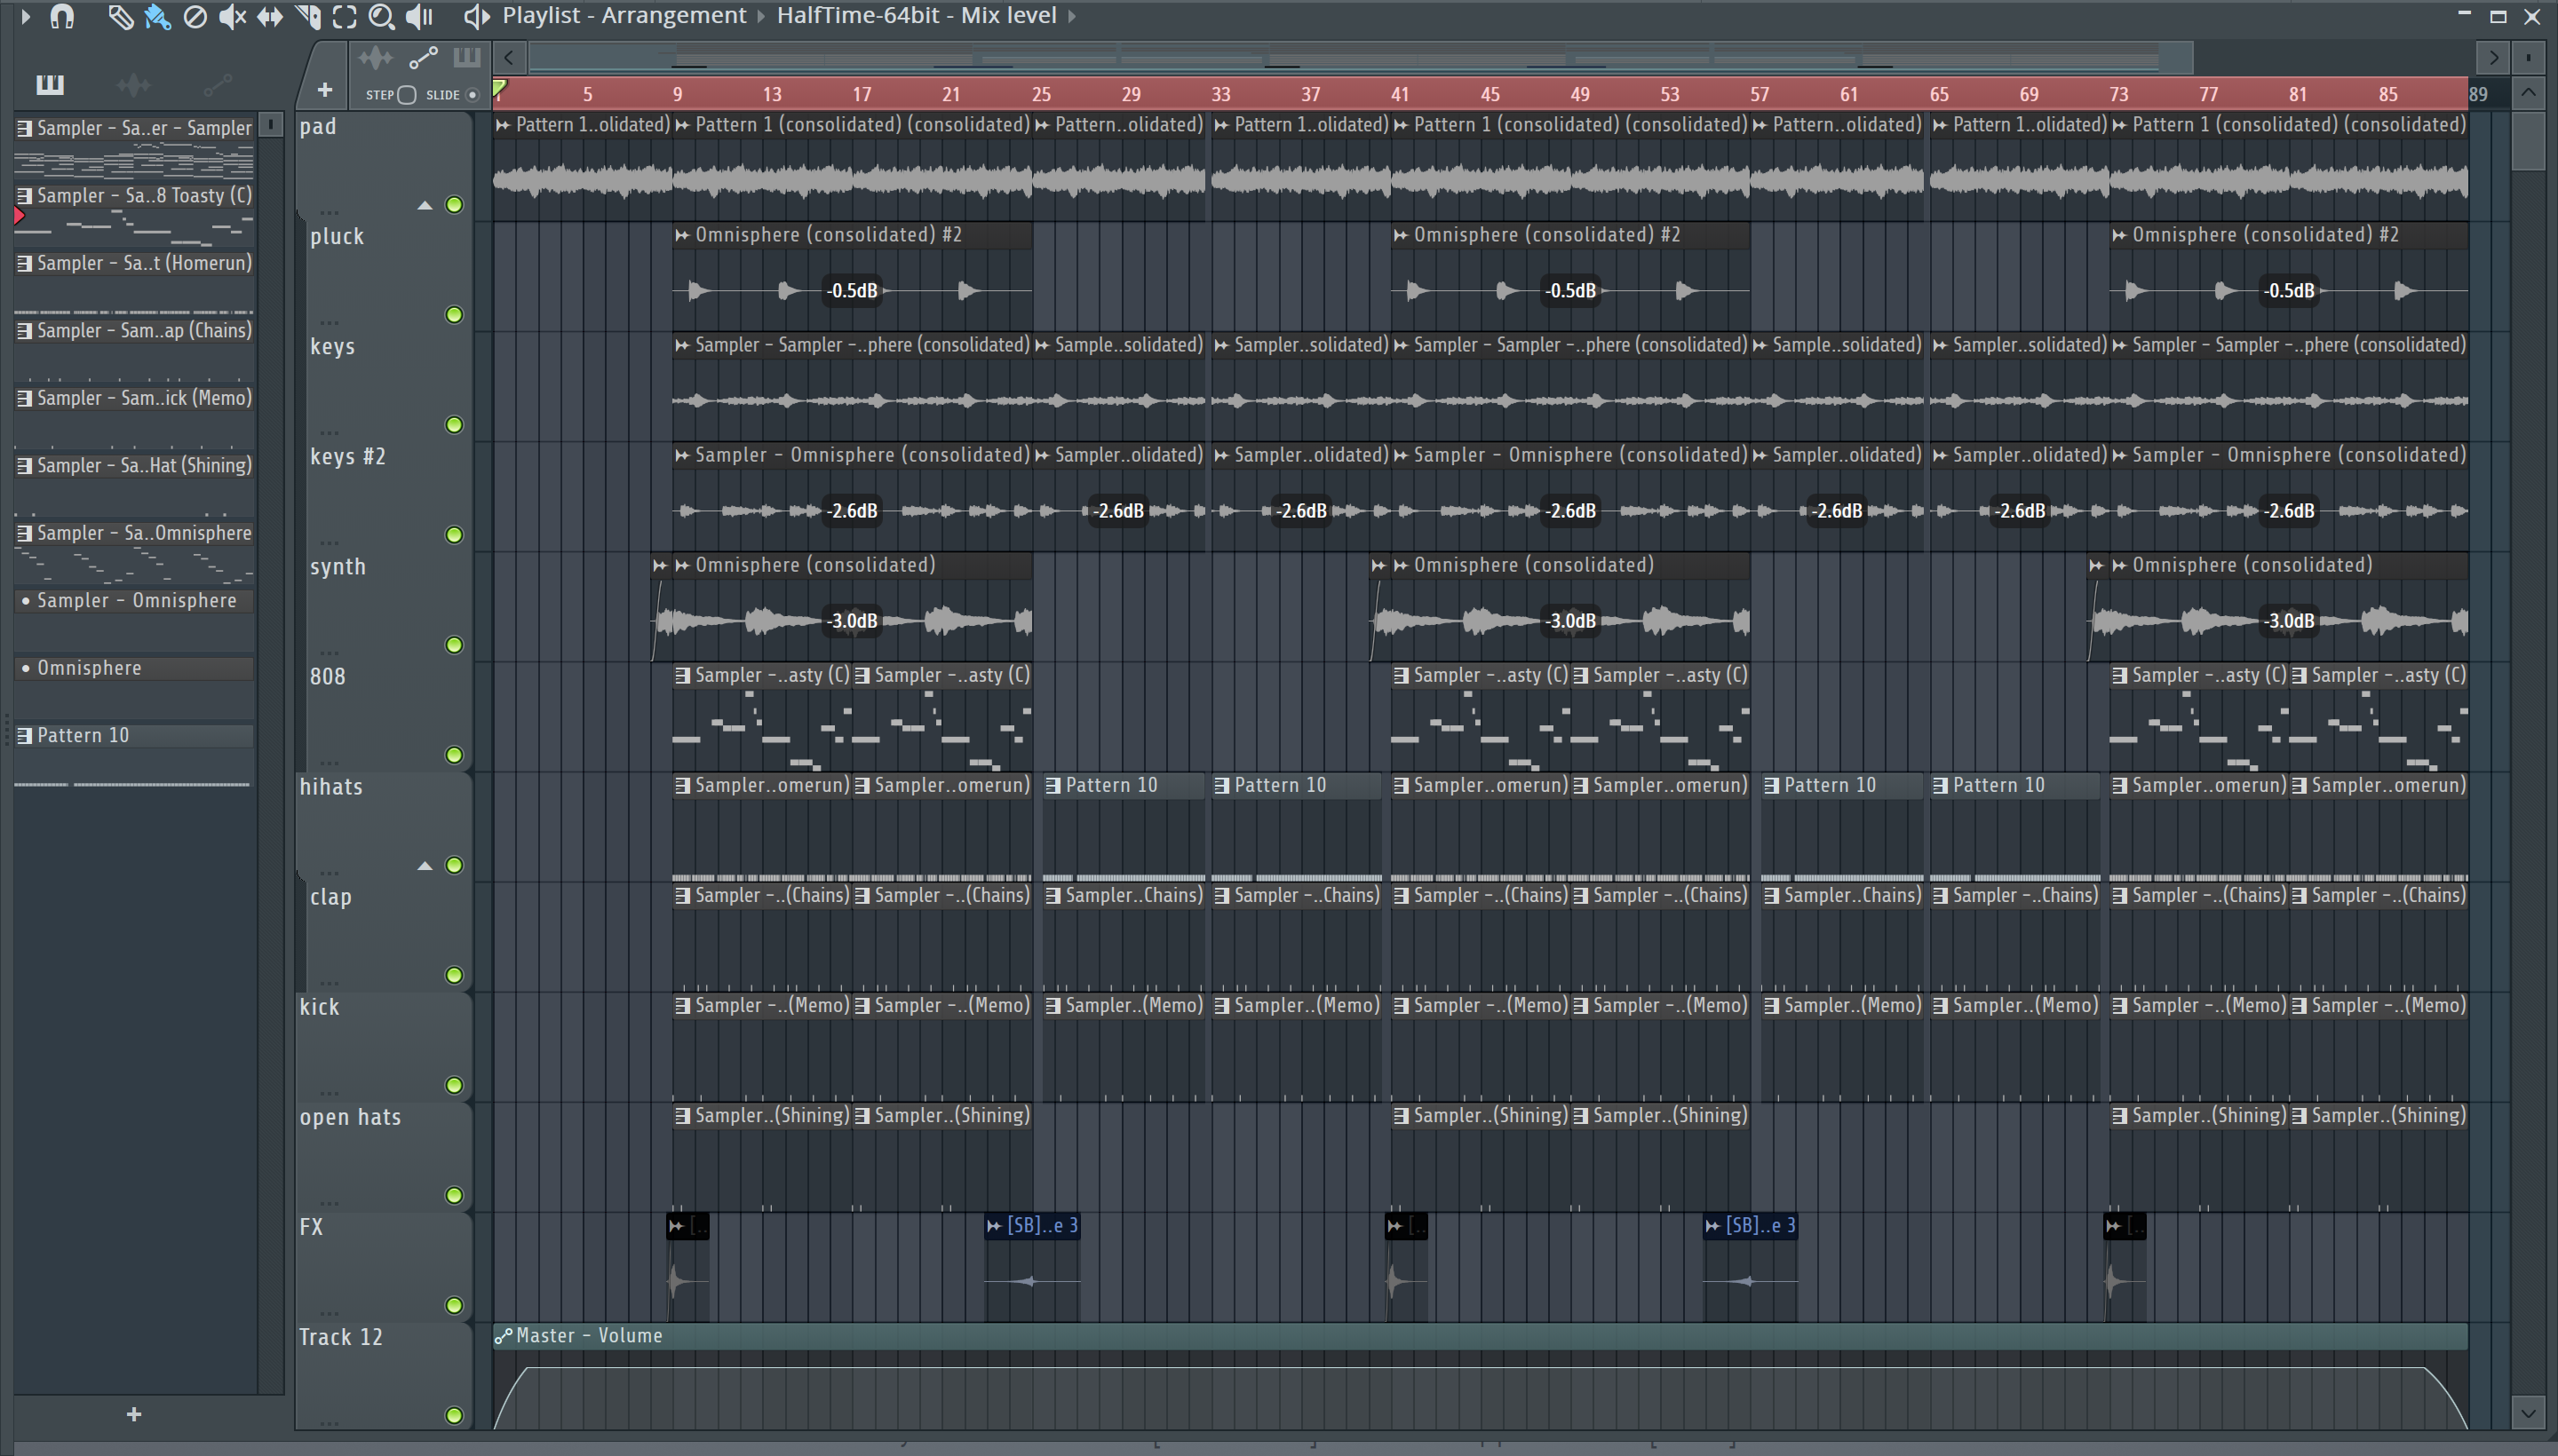Toggle the SLIDE option
Viewport: 2558px width, 1456px height.
point(473,95)
